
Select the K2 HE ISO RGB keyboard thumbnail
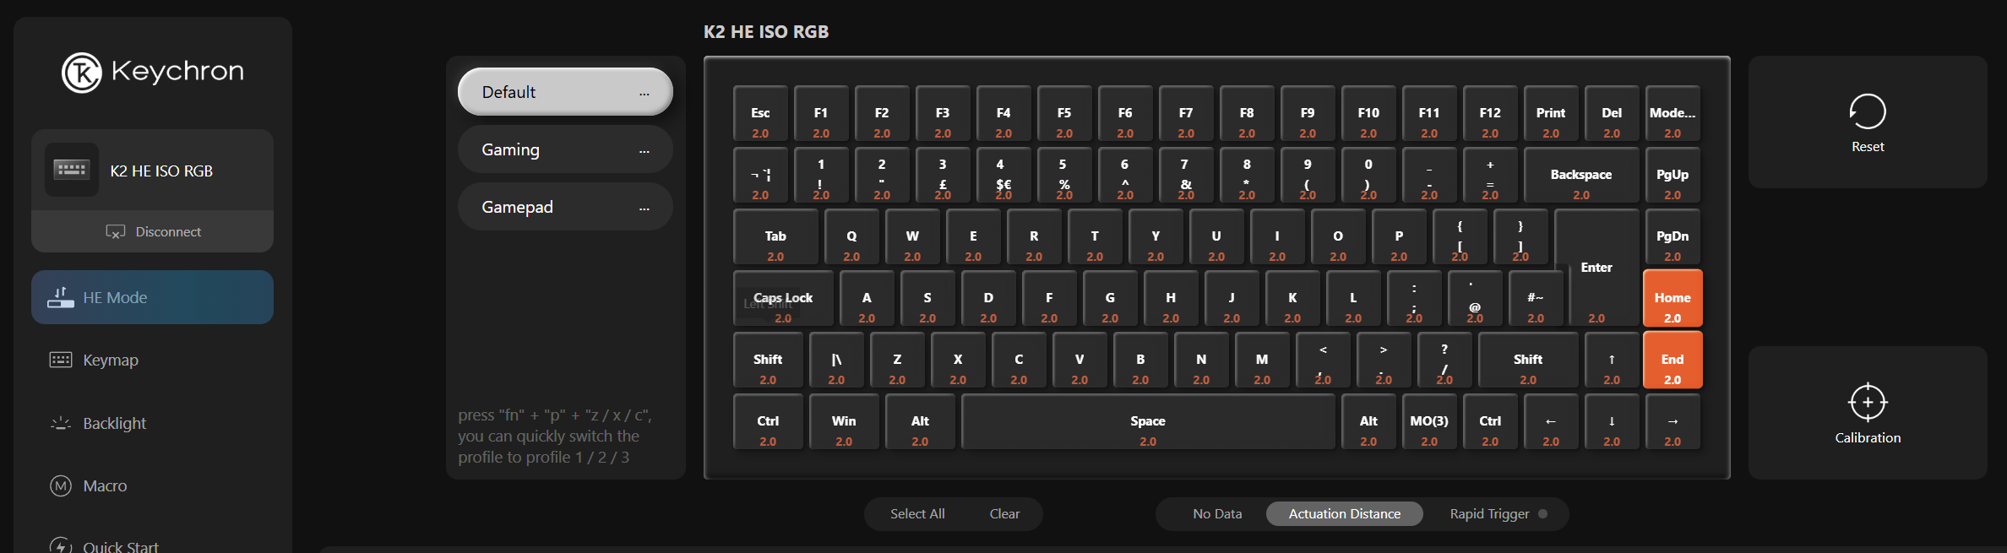pyautogui.click(x=72, y=170)
